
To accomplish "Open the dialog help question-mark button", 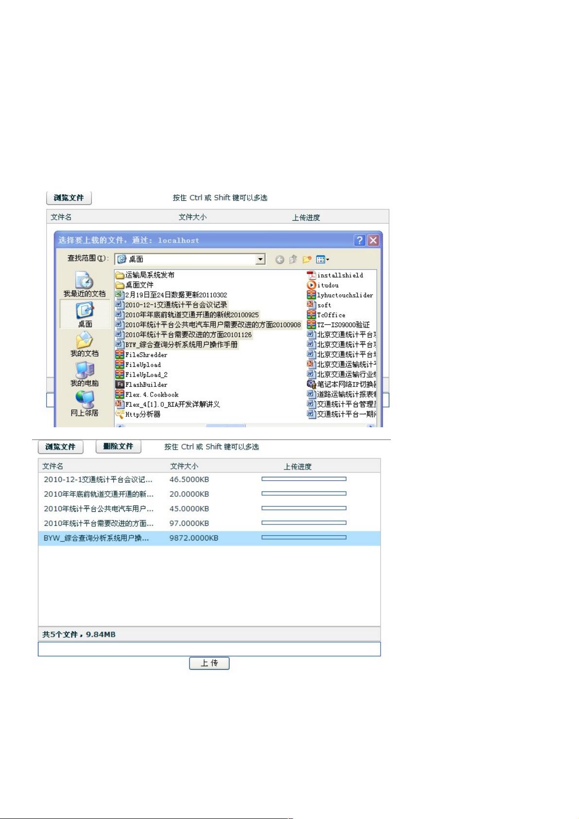I will (x=360, y=240).
